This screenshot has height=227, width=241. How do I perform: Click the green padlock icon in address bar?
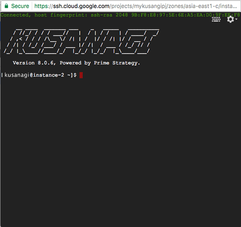[6, 6]
